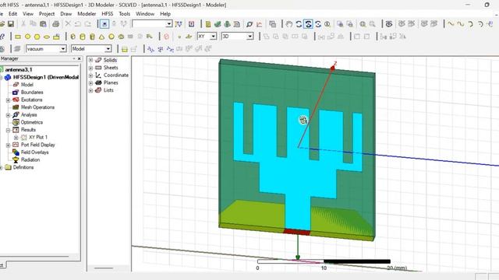Select the Draw ellipse tool
This screenshot has width=499, height=280.
click(47, 37)
